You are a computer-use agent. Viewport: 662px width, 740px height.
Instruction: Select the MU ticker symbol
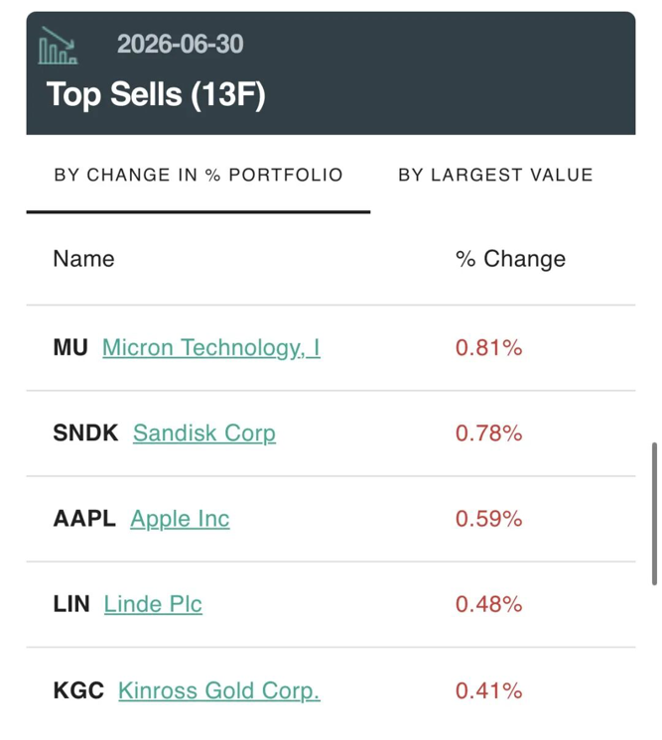70,348
